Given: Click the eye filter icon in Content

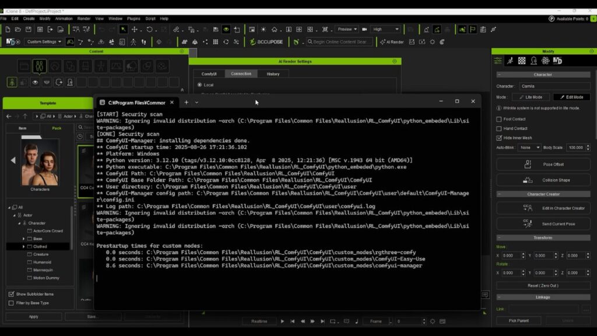Looking at the screenshot, I should click(35, 82).
